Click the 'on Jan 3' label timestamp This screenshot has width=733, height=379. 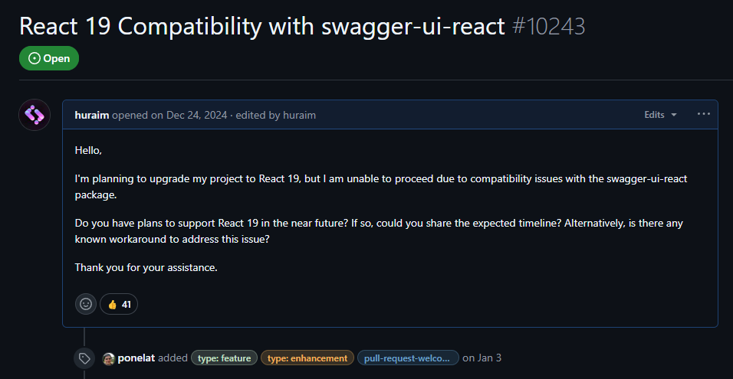[x=482, y=358]
